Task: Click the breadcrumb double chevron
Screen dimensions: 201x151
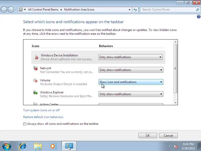Action: (25, 9)
